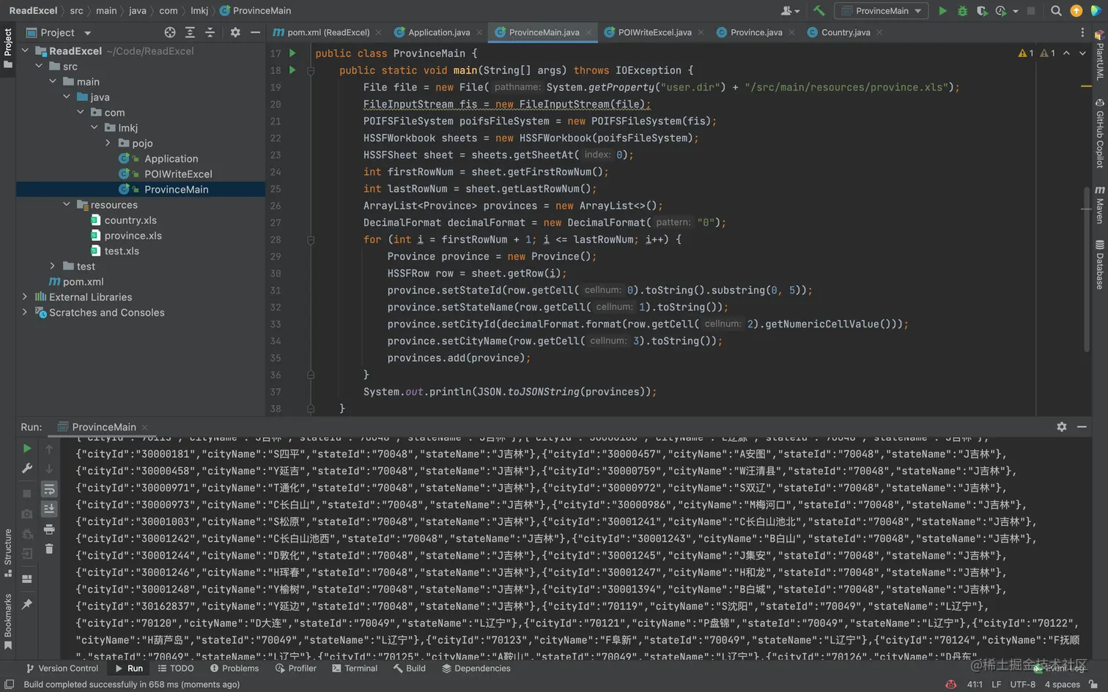Click the LF line separator in the status bar

pos(996,685)
